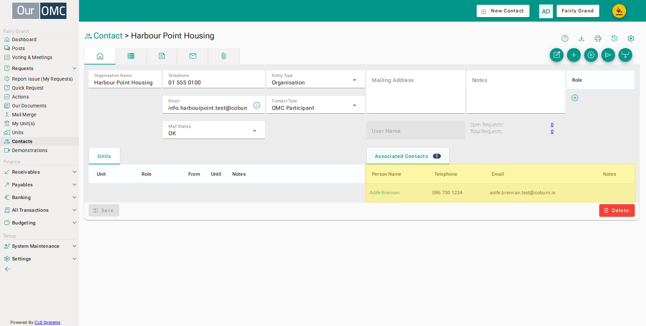
Task: Collapse sidebar with back arrow
Action: 8,269
